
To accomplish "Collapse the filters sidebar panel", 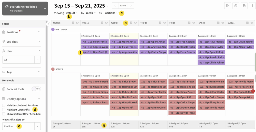I will (x=48, y=24).
